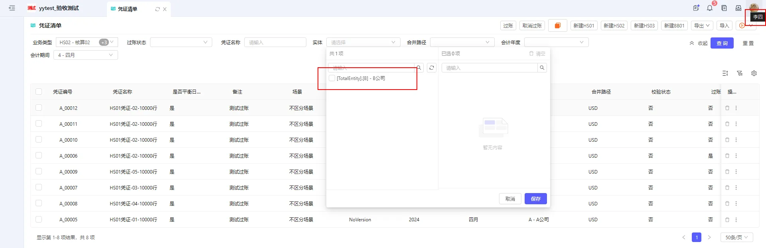
Task: Click the notification bell icon
Action: tap(710, 8)
